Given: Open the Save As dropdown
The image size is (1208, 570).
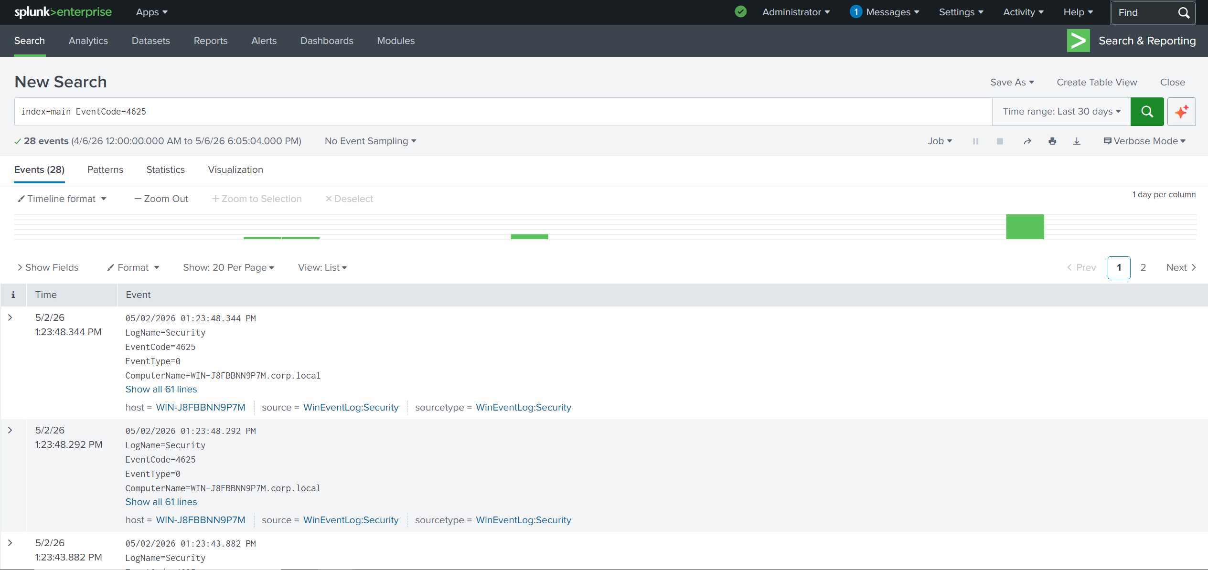Looking at the screenshot, I should coord(1012,82).
